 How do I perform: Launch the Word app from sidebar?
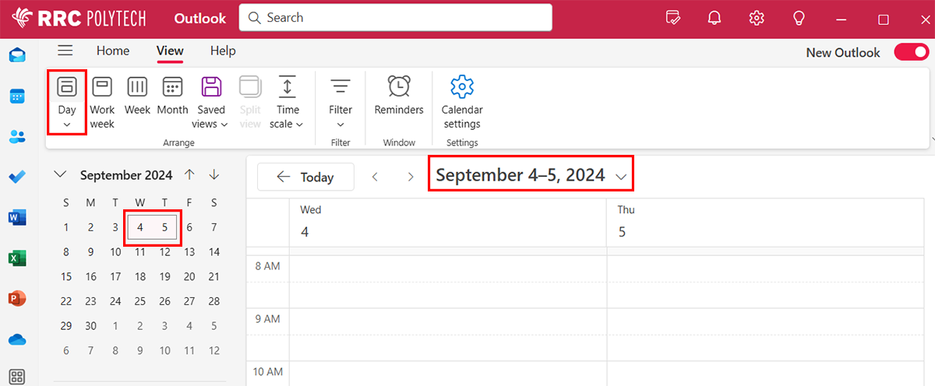(17, 217)
